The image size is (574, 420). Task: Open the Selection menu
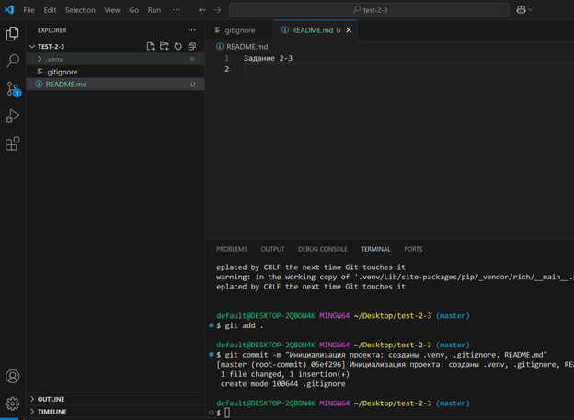80,10
